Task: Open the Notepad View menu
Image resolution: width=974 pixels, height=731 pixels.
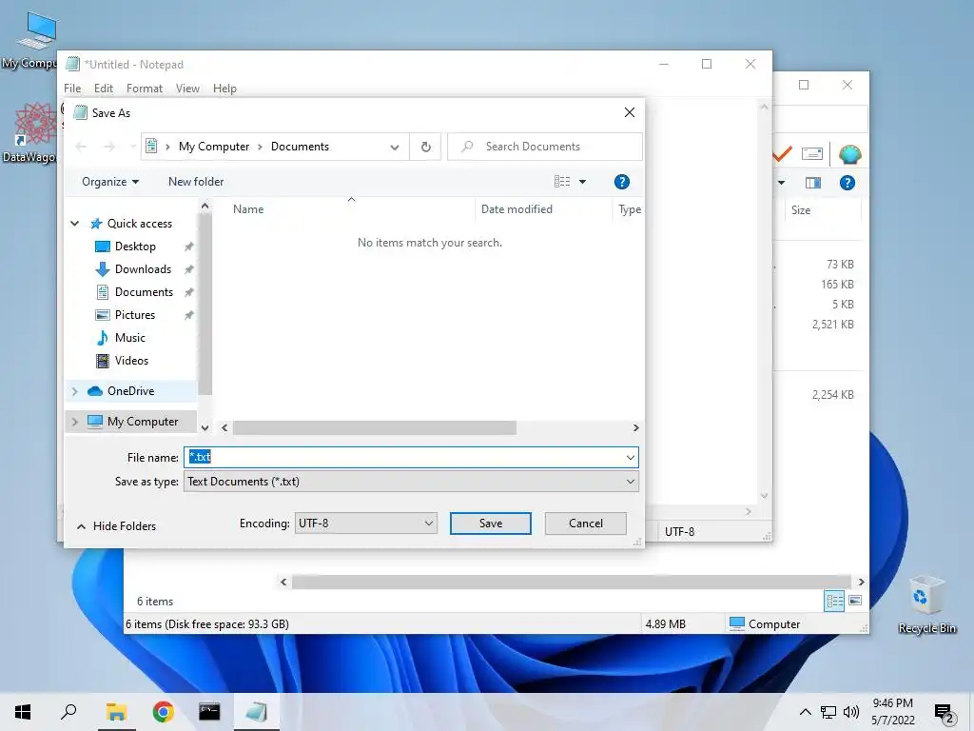Action: pyautogui.click(x=187, y=89)
